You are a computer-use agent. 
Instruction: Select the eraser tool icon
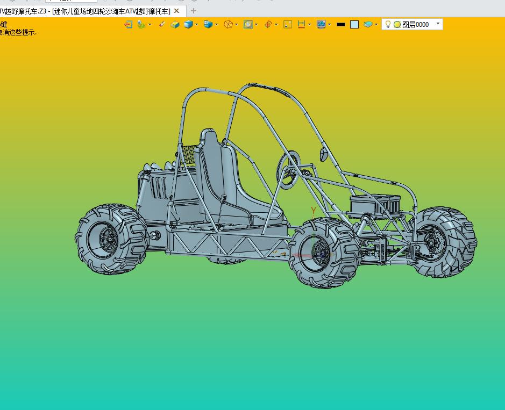162,25
